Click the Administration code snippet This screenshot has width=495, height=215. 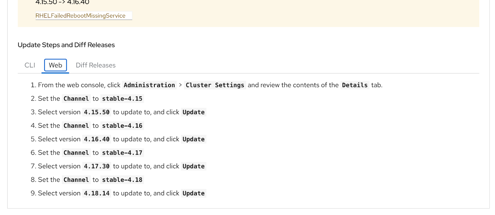tap(149, 85)
